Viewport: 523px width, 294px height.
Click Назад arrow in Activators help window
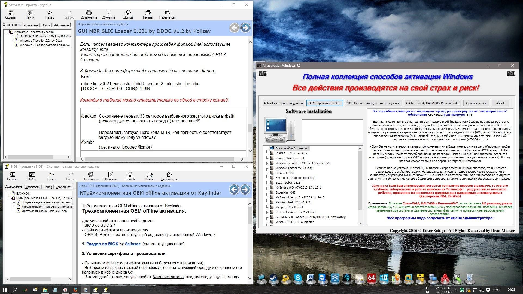[50, 14]
